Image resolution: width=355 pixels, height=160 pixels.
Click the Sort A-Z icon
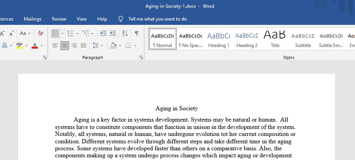tap(125, 33)
